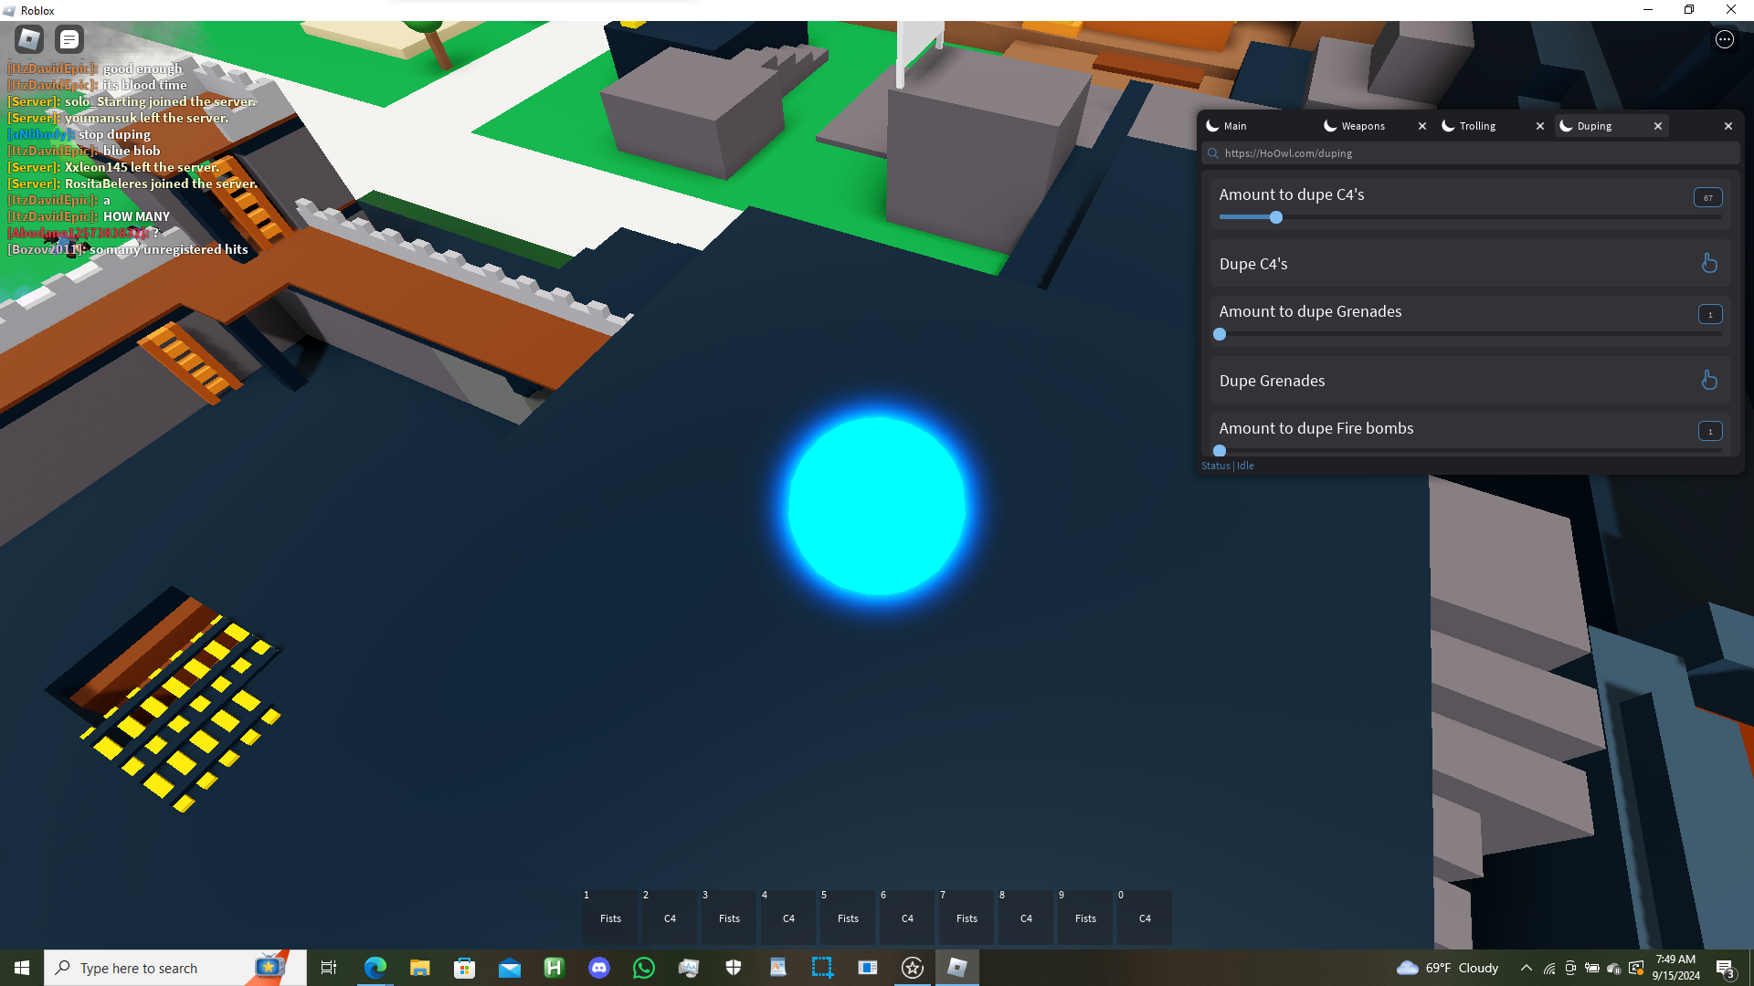Open the 69°F Cloudy weather widget
1754x986 pixels.
[1448, 968]
